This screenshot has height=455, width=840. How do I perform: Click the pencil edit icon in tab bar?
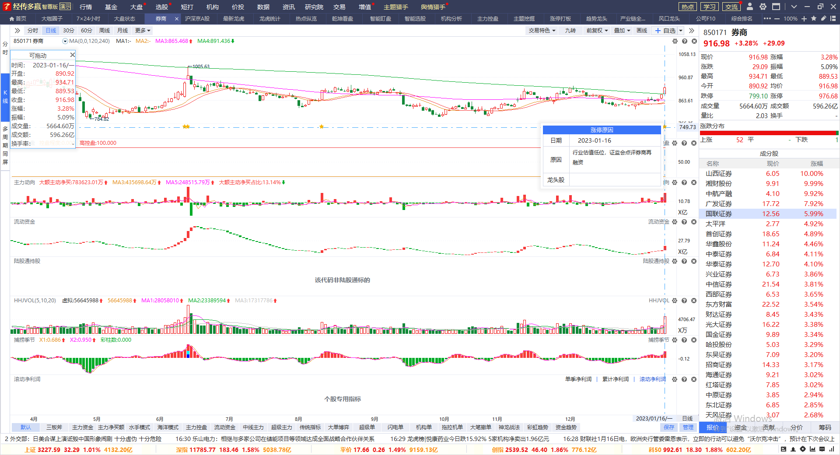823,18
